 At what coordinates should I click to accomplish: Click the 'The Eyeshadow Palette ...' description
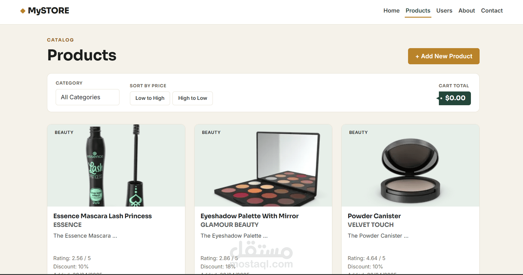click(x=234, y=236)
